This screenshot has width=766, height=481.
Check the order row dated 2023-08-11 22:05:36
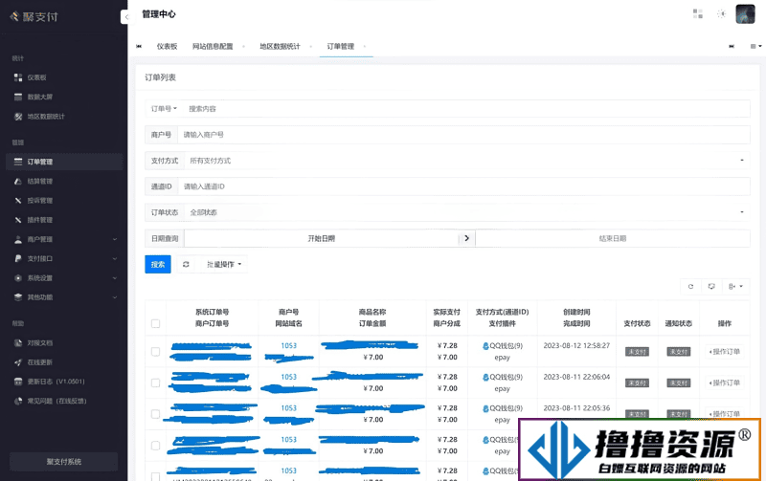coord(155,414)
